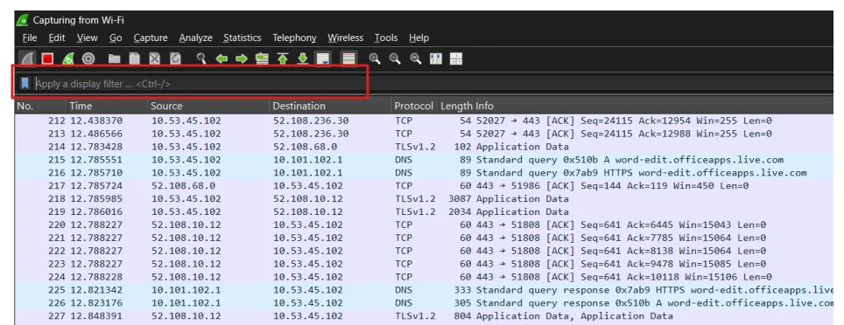
Task: Click the shark fin Start capture icon
Action: pyautogui.click(x=27, y=59)
